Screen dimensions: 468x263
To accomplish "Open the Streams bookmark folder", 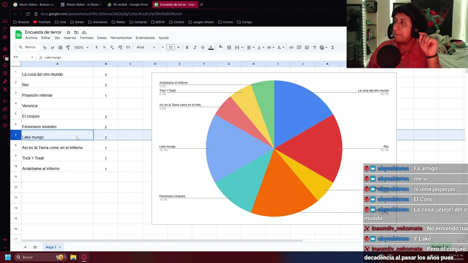I will [21, 22].
